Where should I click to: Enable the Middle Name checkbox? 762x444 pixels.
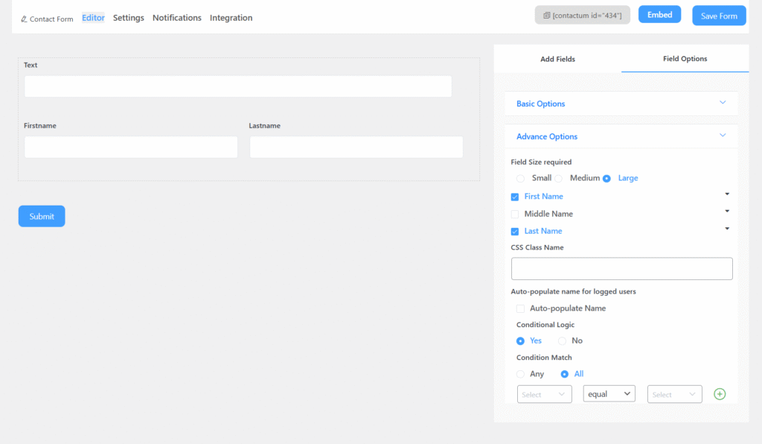515,214
